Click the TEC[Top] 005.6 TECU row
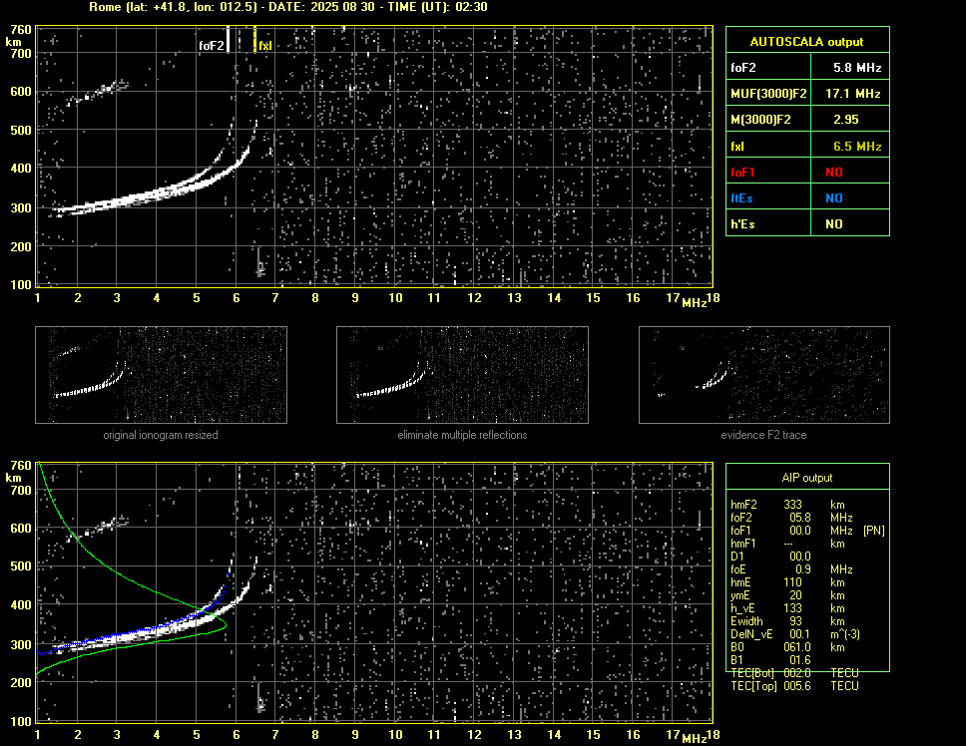Viewport: 966px width, 746px height. [x=794, y=686]
